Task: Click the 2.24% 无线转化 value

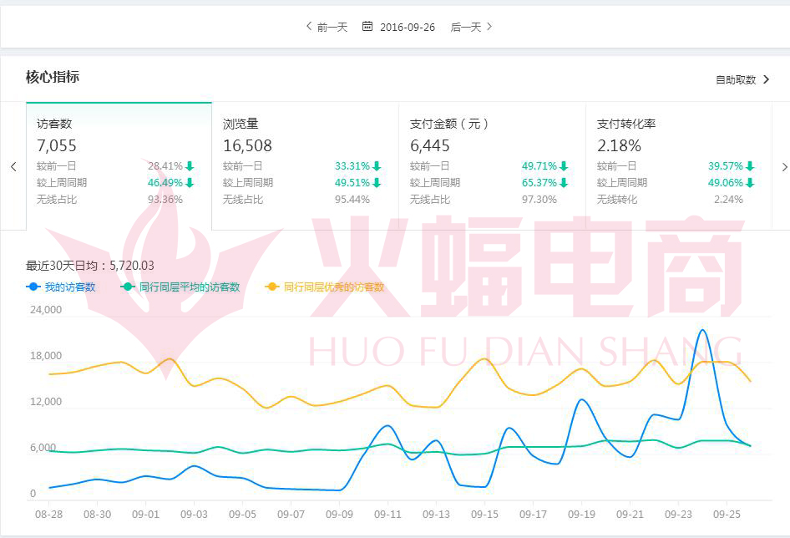Action: tap(728, 199)
